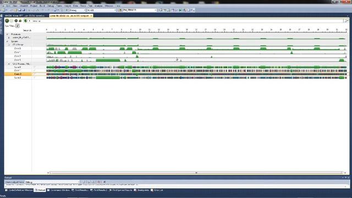
Task: Click the horizontal timeline scrollbar track
Action: tap(196, 173)
